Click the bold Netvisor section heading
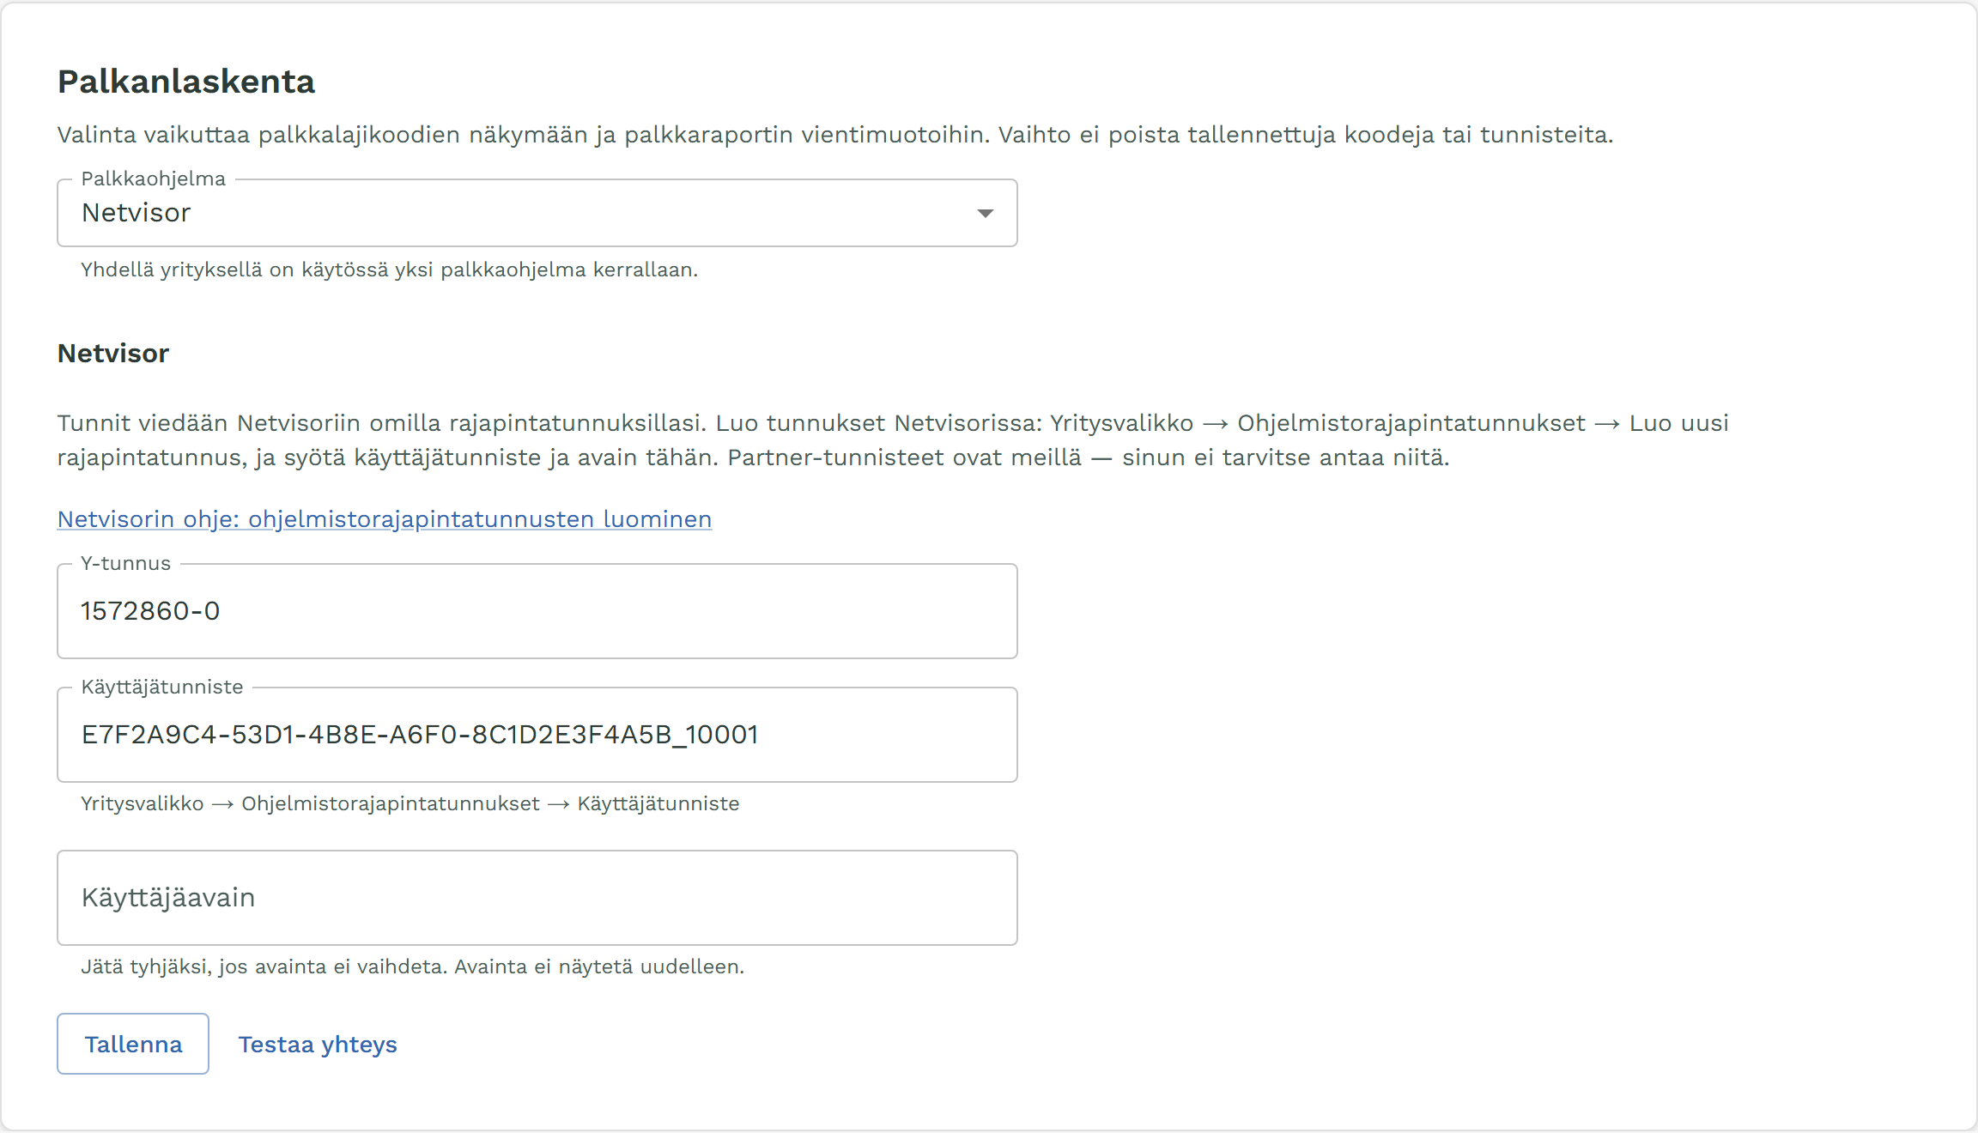 [x=113, y=354]
